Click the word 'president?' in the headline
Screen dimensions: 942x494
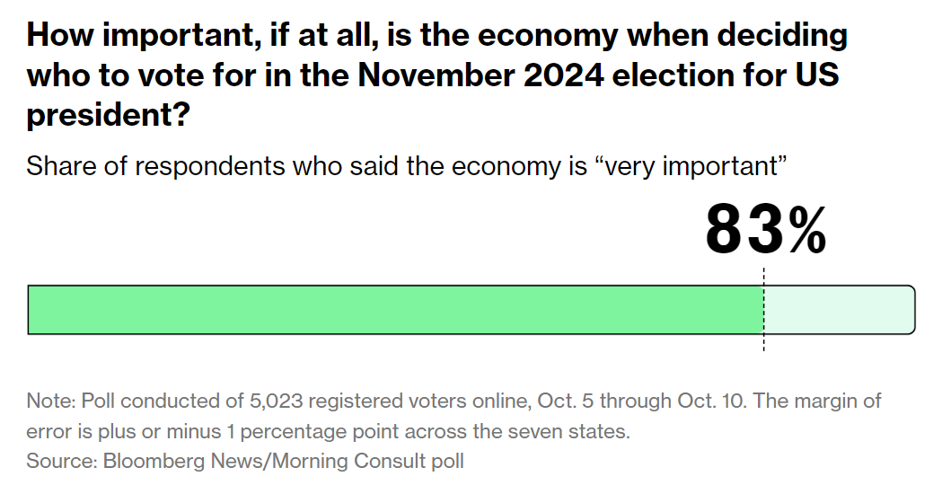108,115
